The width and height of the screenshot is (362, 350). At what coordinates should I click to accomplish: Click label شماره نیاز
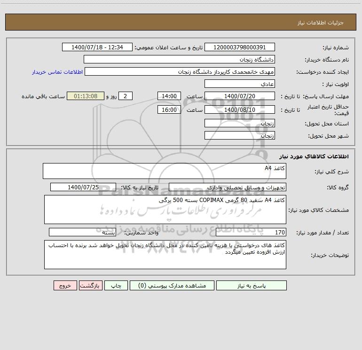click(x=336, y=47)
